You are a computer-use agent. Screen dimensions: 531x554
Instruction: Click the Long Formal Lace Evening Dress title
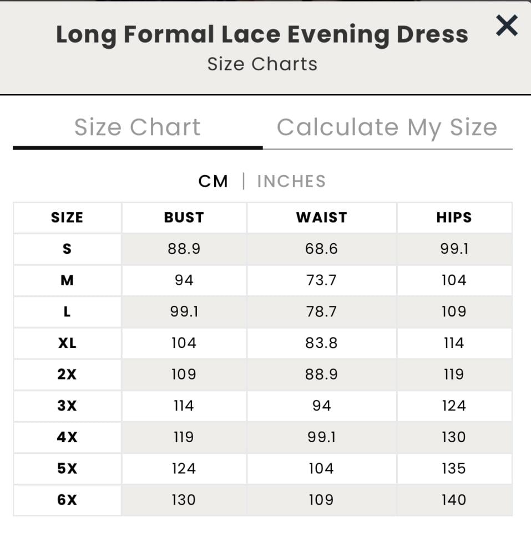coord(262,34)
